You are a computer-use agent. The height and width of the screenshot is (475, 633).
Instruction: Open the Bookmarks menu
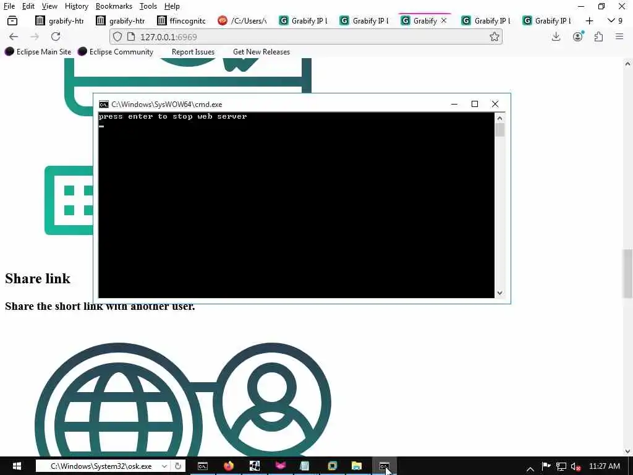(114, 6)
